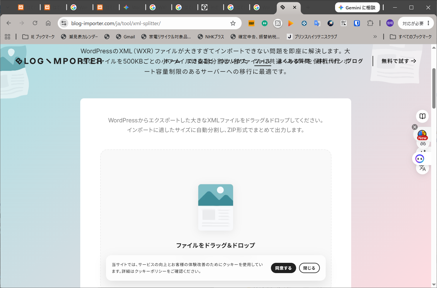Open the NHKプラス bookmark
Viewport: 437px width, 288px height.
pyautogui.click(x=211, y=37)
